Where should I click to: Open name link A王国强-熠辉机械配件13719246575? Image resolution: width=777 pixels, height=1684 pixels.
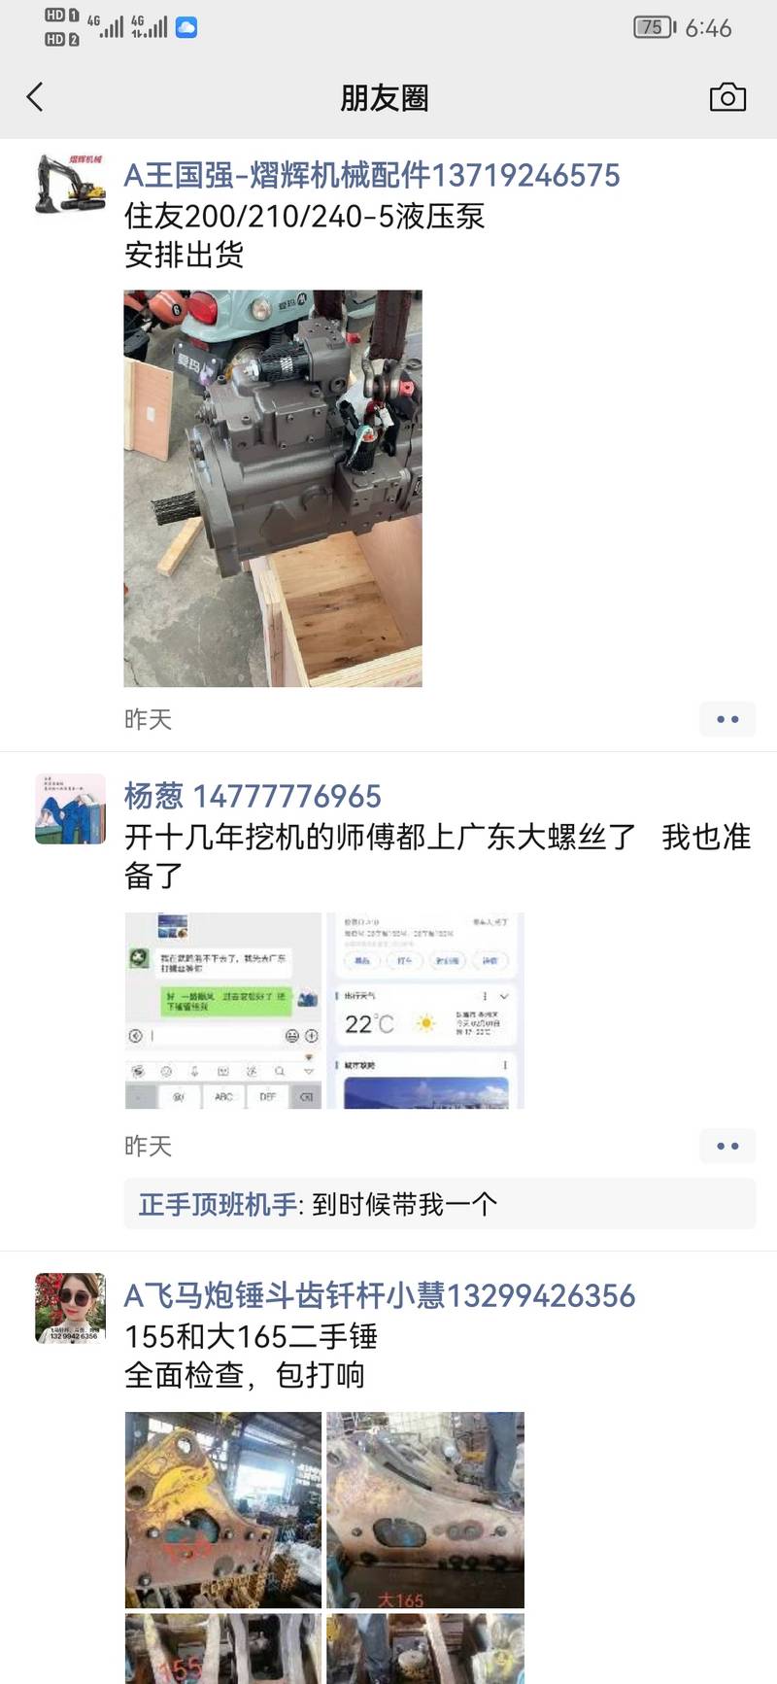coord(372,176)
